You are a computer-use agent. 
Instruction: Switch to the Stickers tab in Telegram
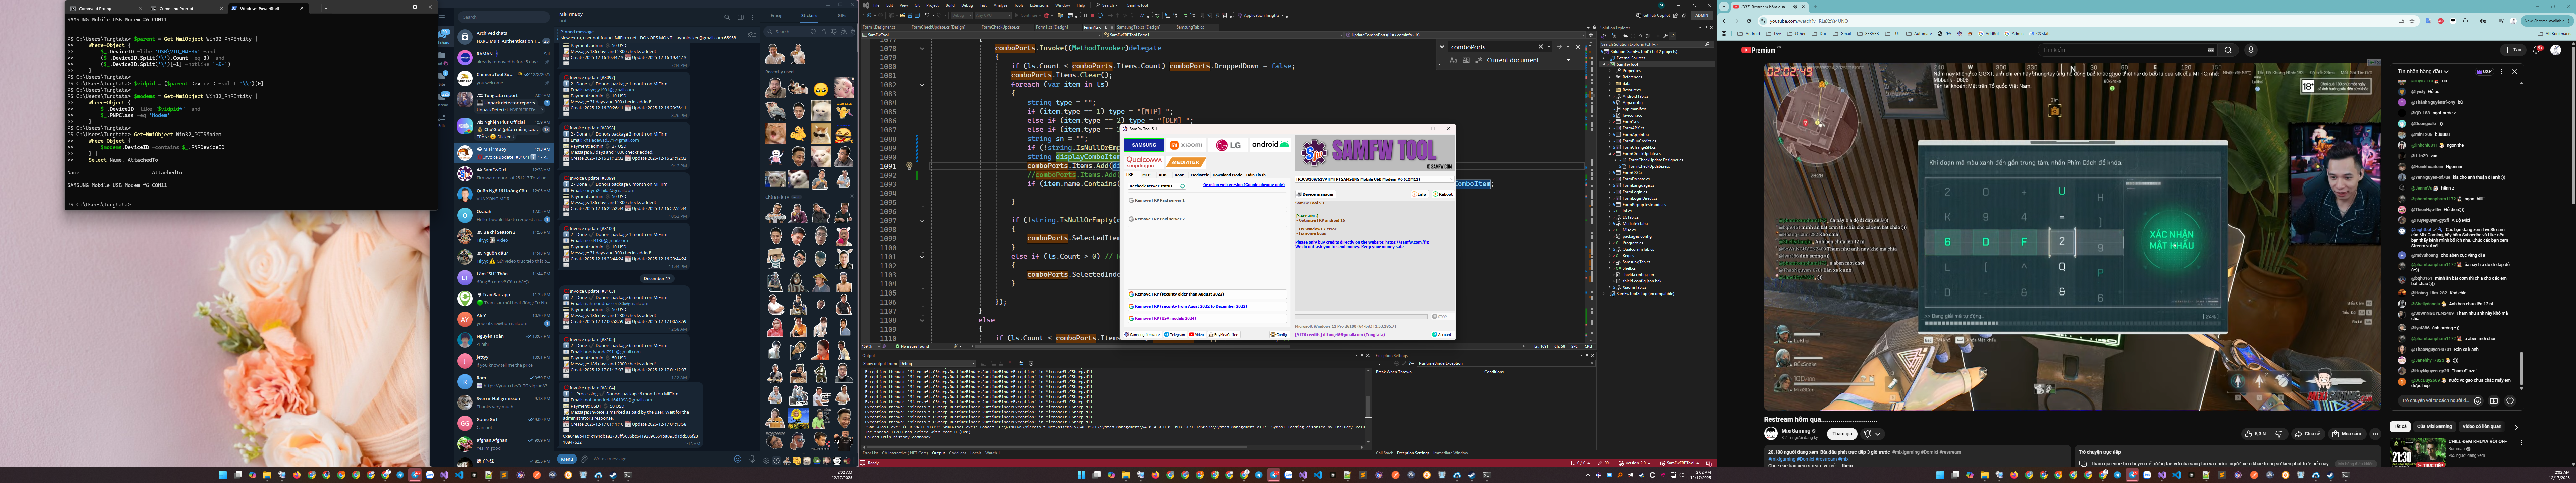coord(809,16)
